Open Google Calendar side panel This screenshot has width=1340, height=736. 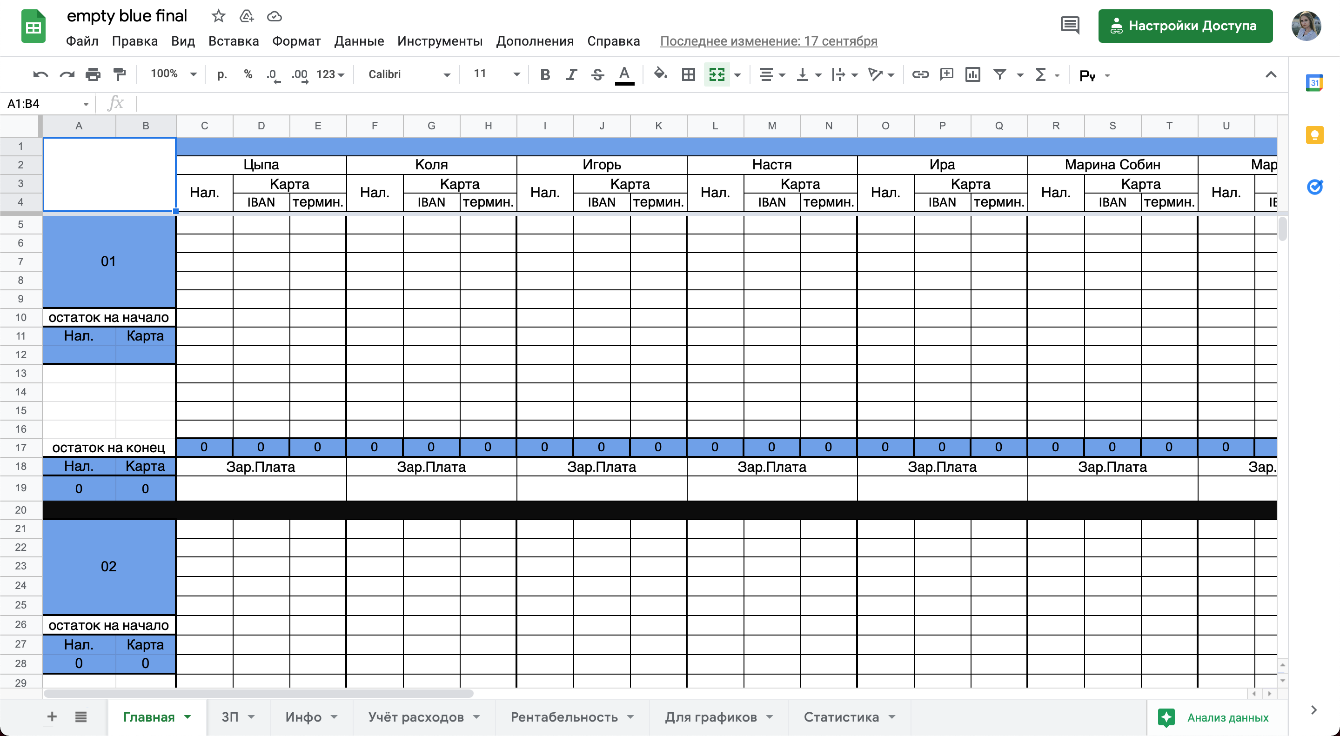[x=1314, y=83]
